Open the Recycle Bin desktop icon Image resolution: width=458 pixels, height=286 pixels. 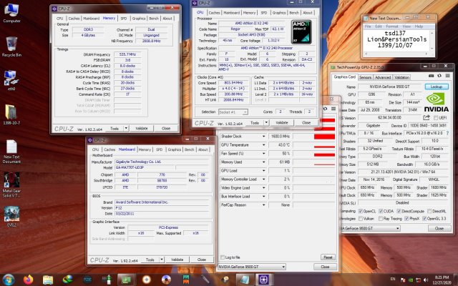click(x=11, y=44)
